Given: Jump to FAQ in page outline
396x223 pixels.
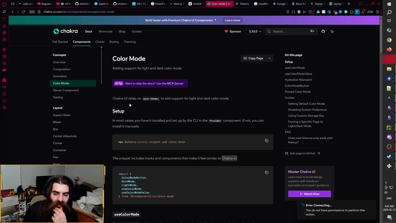Looking at the screenshot, I should click(288, 132).
